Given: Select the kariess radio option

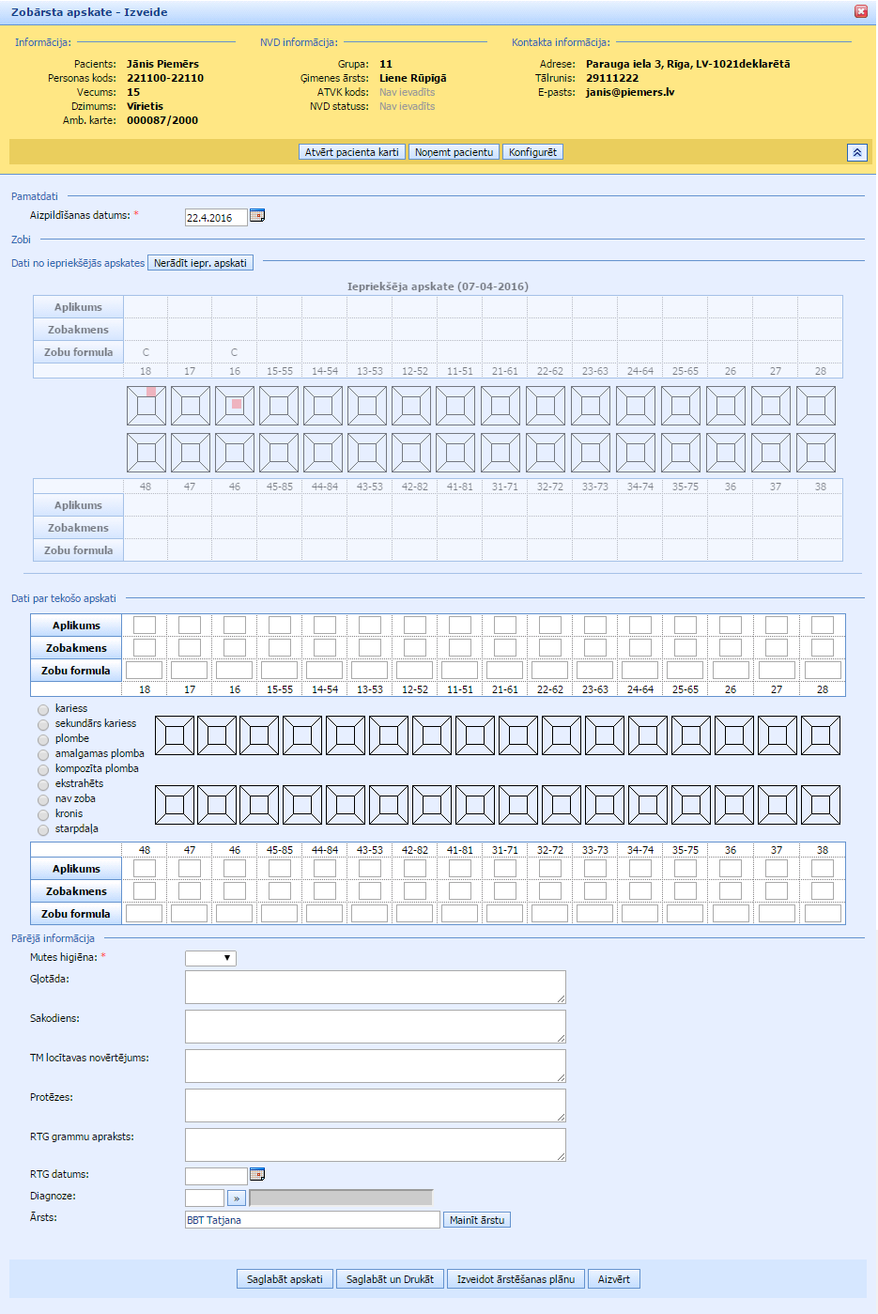Looking at the screenshot, I should click(43, 709).
